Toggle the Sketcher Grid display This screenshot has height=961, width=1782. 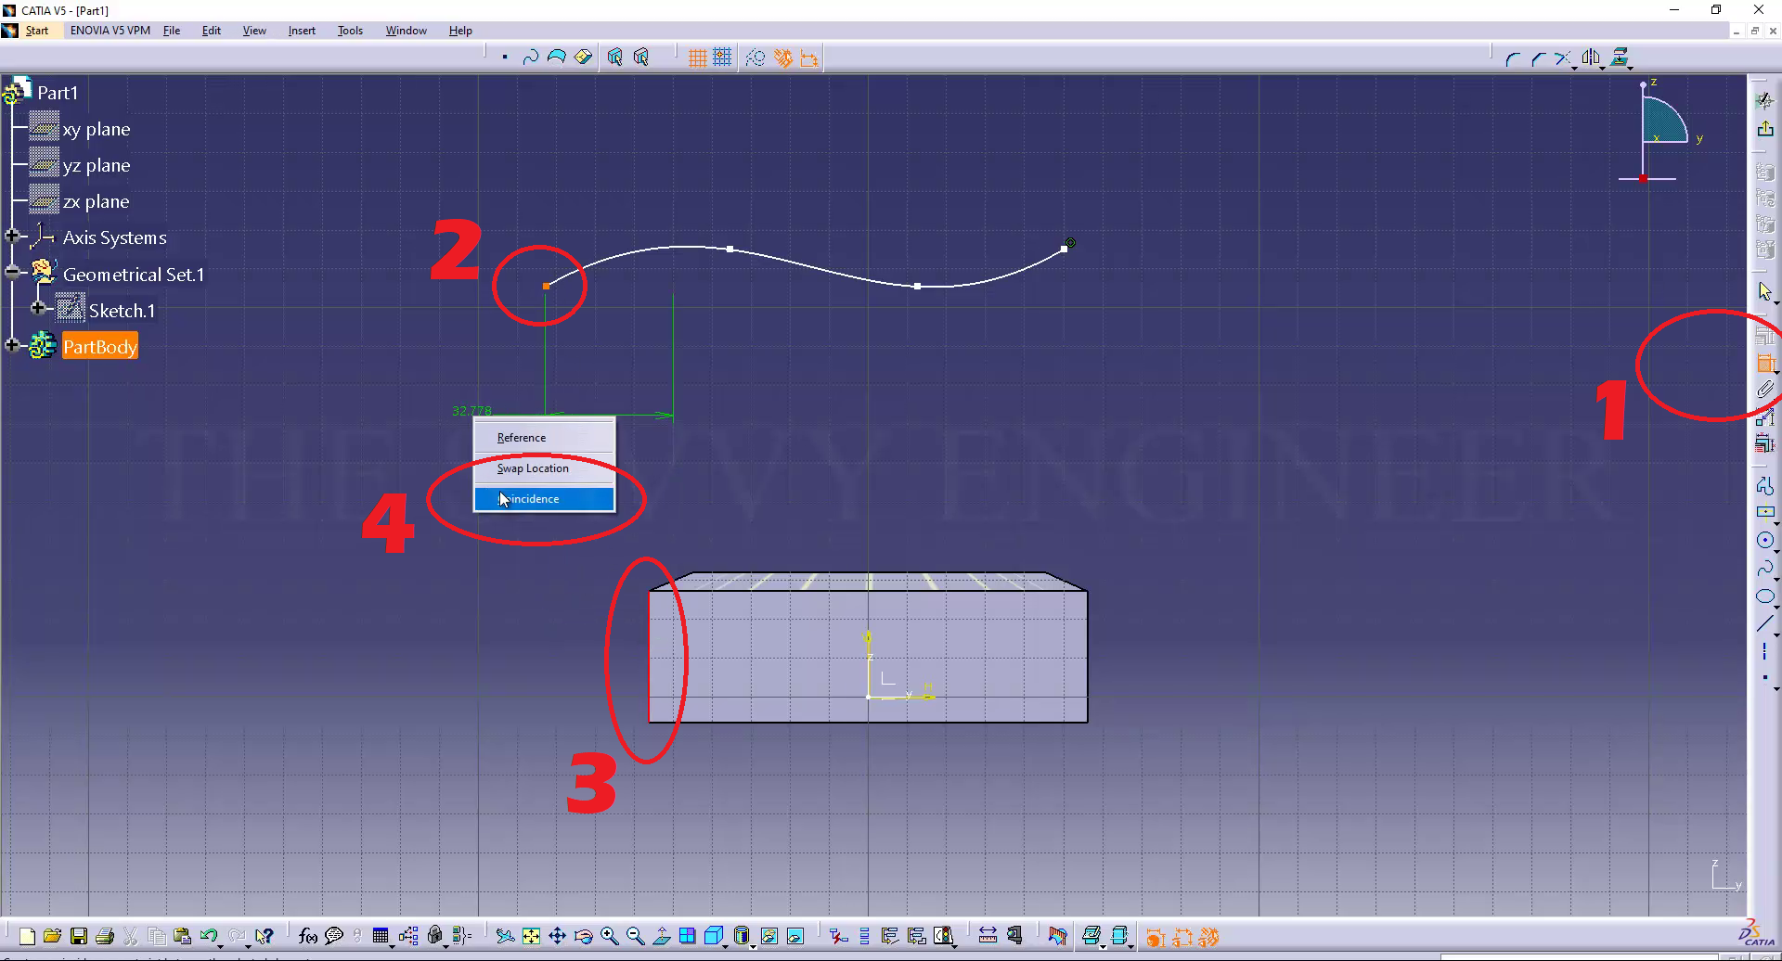pos(697,58)
